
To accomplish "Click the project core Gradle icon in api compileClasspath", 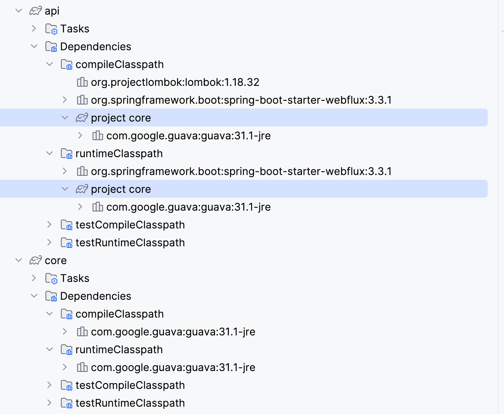I will tap(82, 118).
